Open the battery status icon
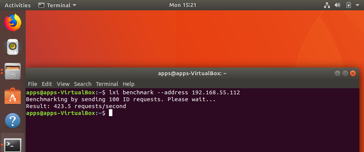Image resolution: width=364 pixels, height=152 pixels. [348, 5]
